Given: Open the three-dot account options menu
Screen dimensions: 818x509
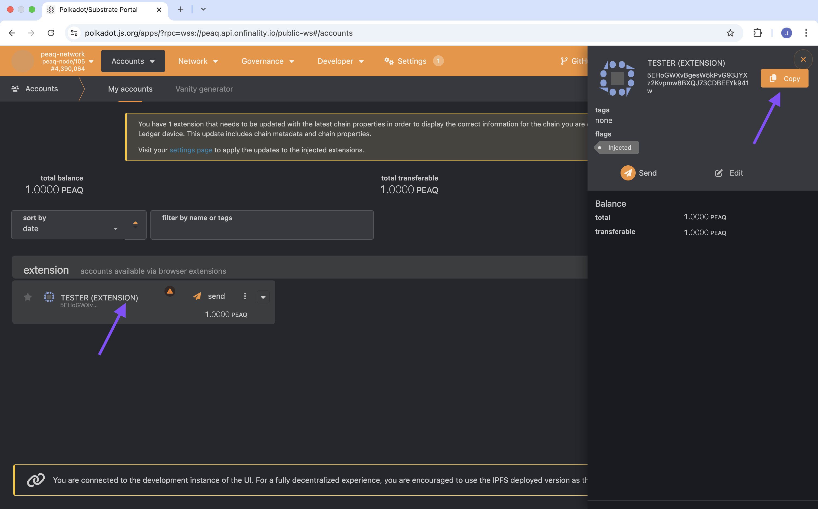Looking at the screenshot, I should point(245,296).
